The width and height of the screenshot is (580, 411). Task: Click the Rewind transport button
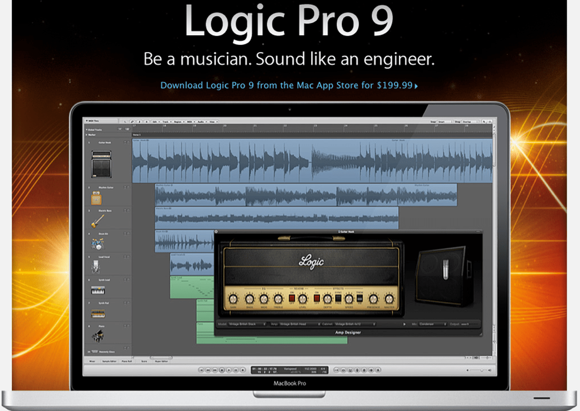pos(208,370)
